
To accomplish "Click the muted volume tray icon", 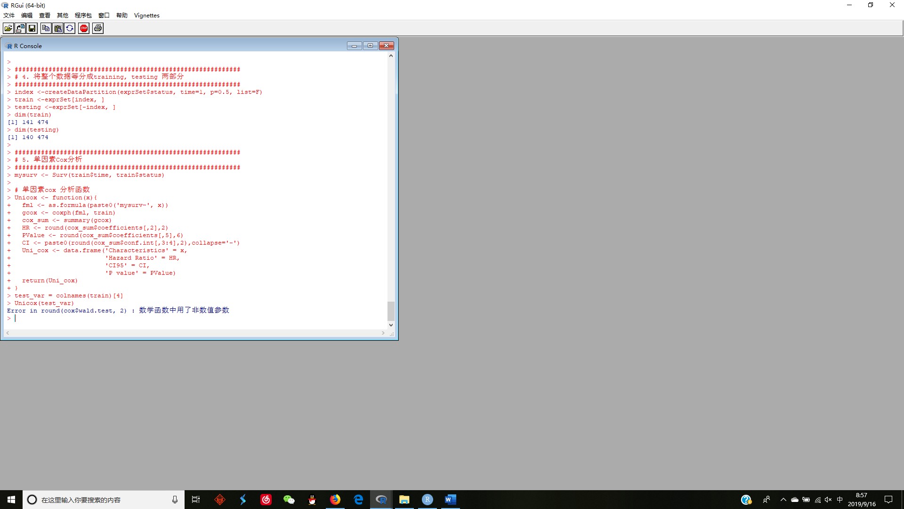I will point(828,500).
